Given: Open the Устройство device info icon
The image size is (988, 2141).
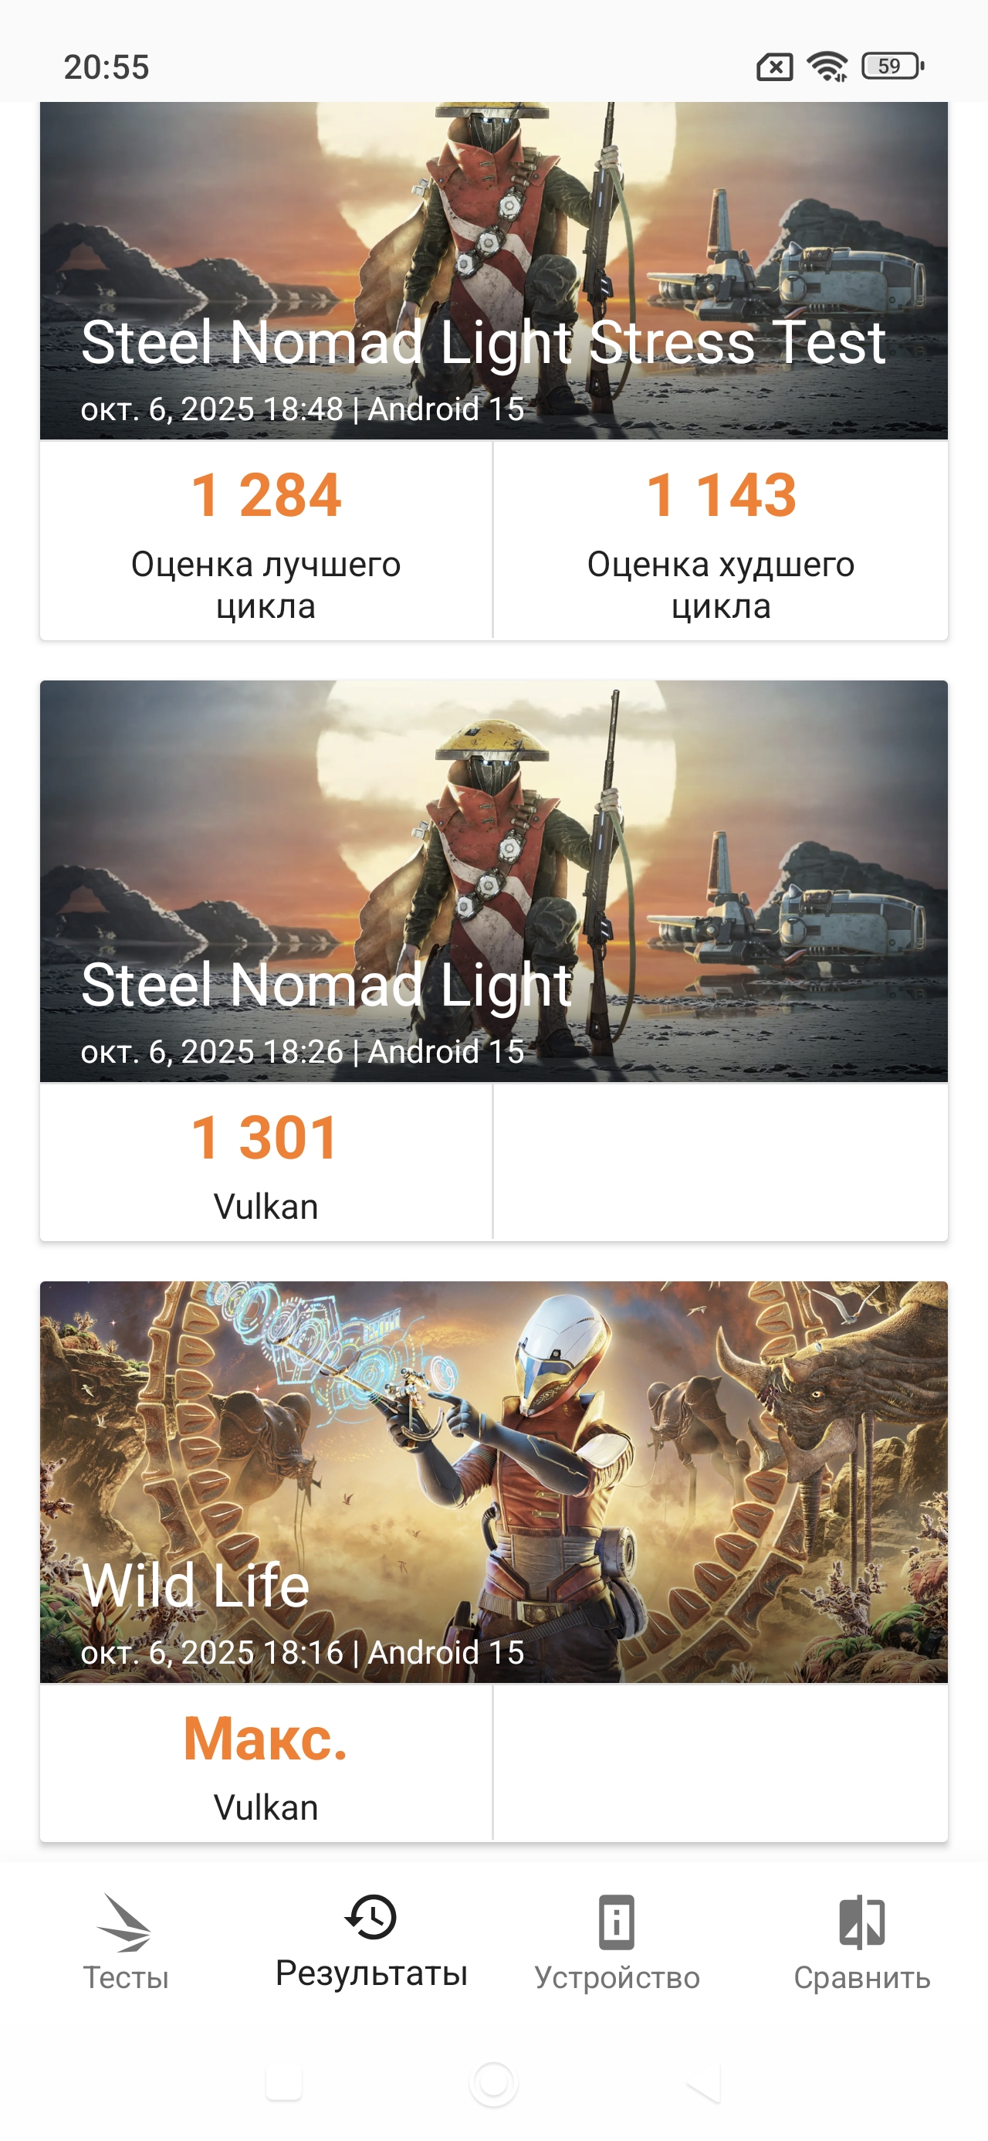Looking at the screenshot, I should point(617,1922).
